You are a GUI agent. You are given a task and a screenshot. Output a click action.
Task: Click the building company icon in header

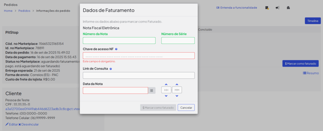click(x=288, y=8)
